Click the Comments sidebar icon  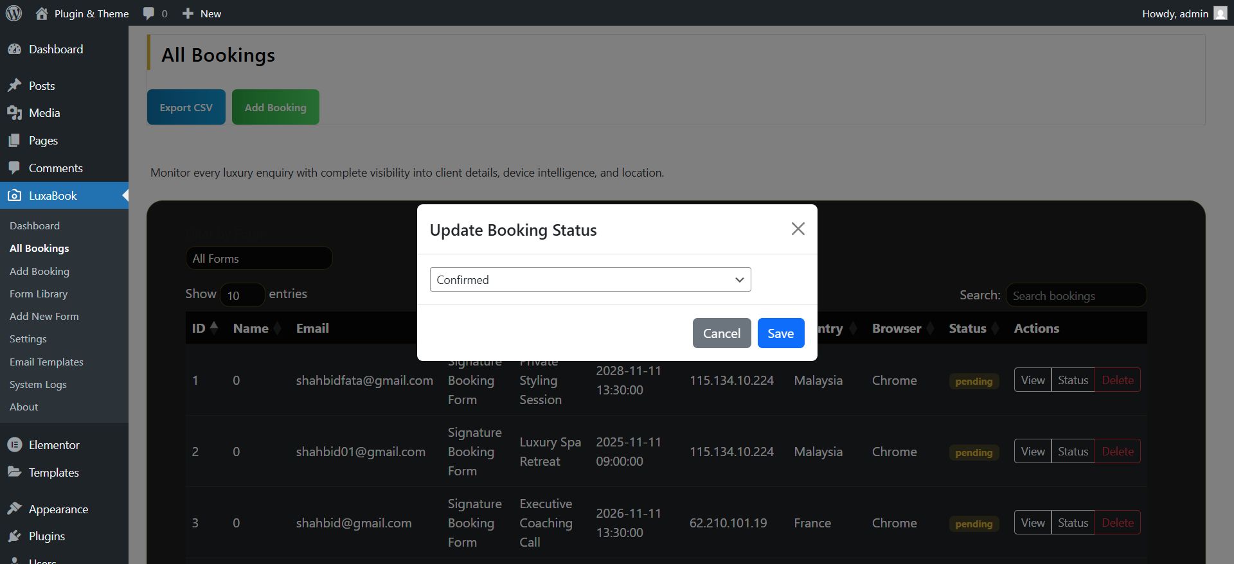[14, 168]
